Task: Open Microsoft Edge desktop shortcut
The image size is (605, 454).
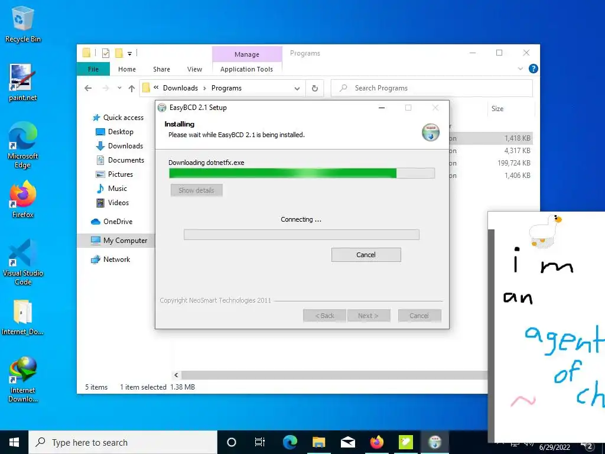Action: (x=22, y=145)
